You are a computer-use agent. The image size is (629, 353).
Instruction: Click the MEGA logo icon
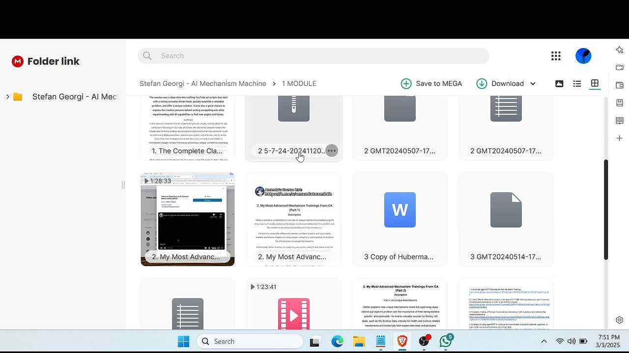pyautogui.click(x=18, y=61)
